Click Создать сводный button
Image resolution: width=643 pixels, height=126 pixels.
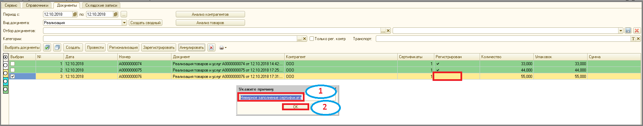point(145,23)
